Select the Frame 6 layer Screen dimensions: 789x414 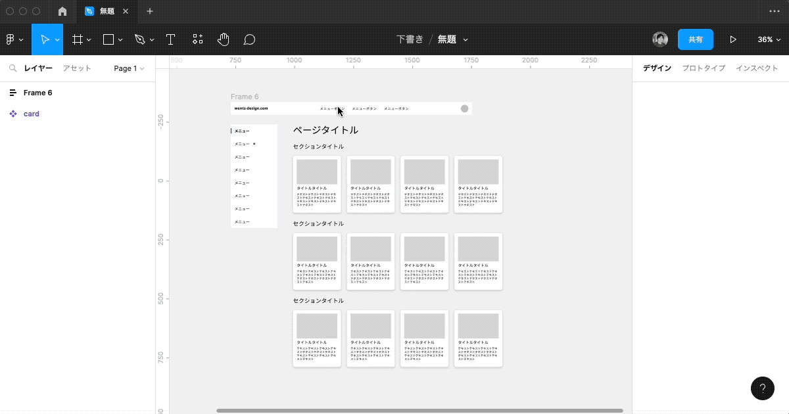pyautogui.click(x=37, y=92)
